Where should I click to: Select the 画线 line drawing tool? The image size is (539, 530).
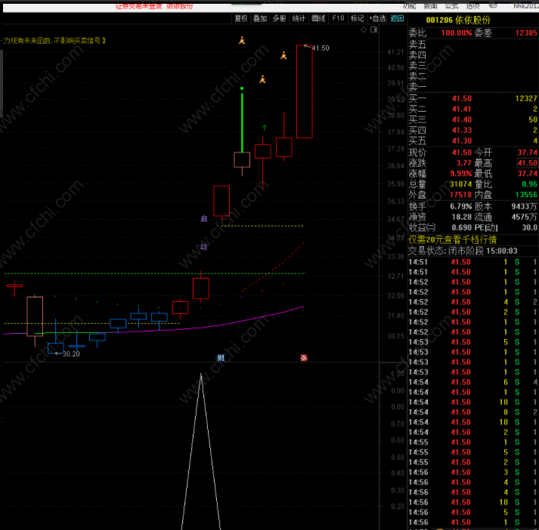coord(319,19)
